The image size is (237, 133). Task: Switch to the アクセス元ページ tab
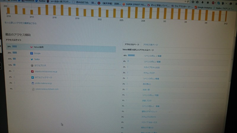[132, 44]
